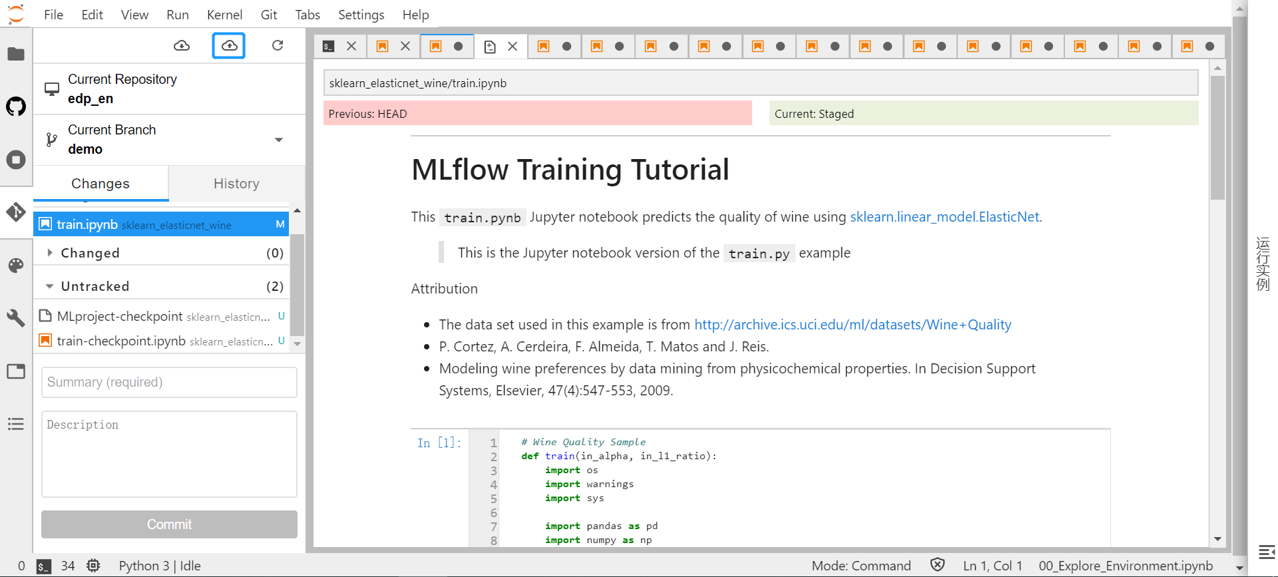The height and width of the screenshot is (577, 1278).
Task: Open the View menu
Action: pyautogui.click(x=134, y=15)
